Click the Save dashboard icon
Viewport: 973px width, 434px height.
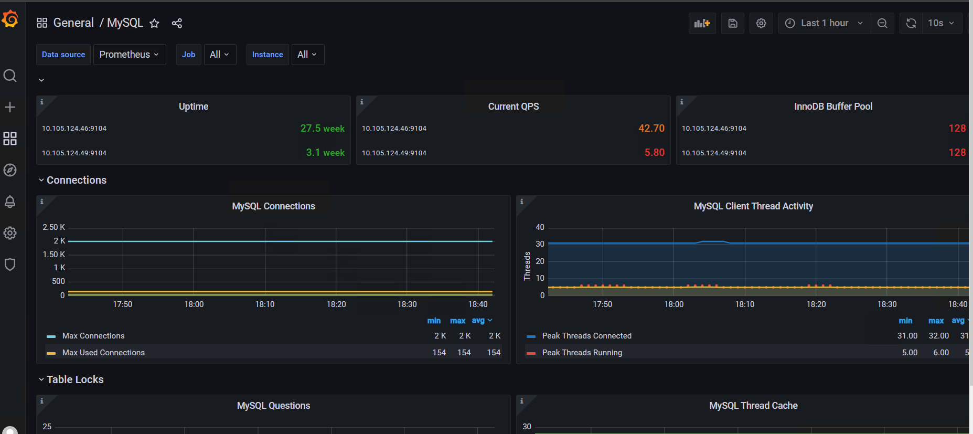pyautogui.click(x=733, y=23)
